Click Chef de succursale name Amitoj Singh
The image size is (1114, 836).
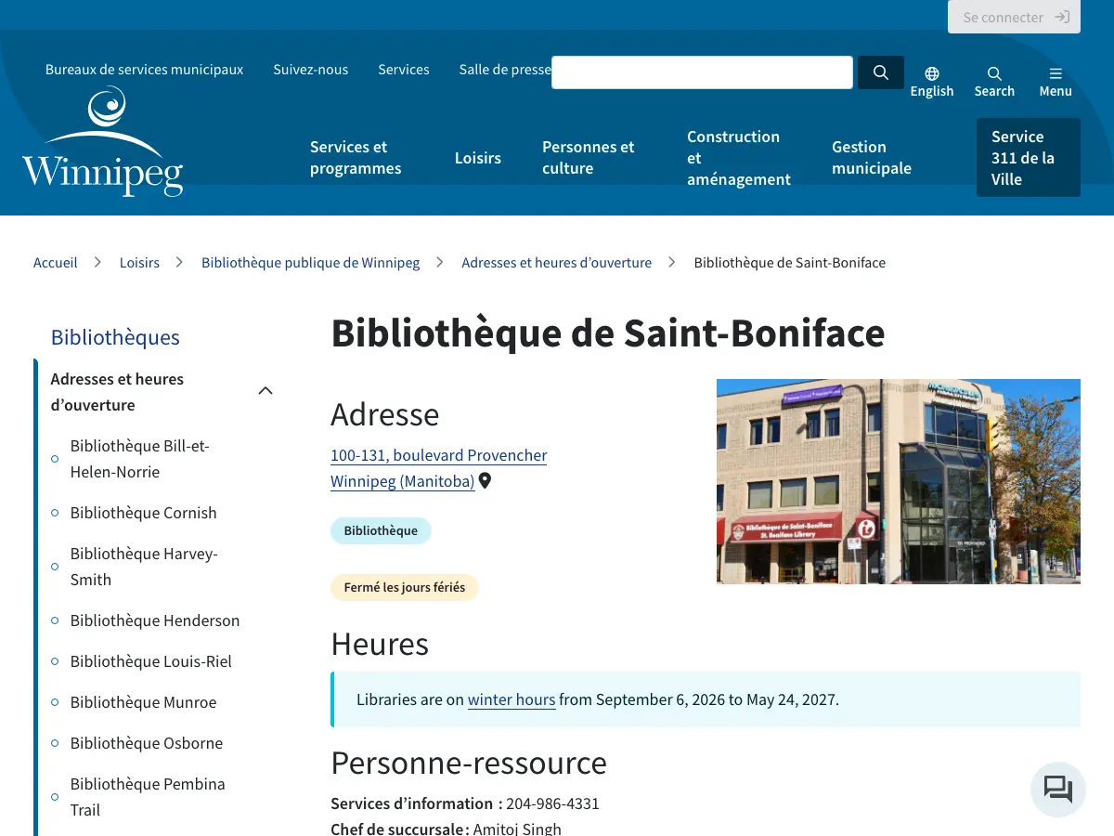517,829
